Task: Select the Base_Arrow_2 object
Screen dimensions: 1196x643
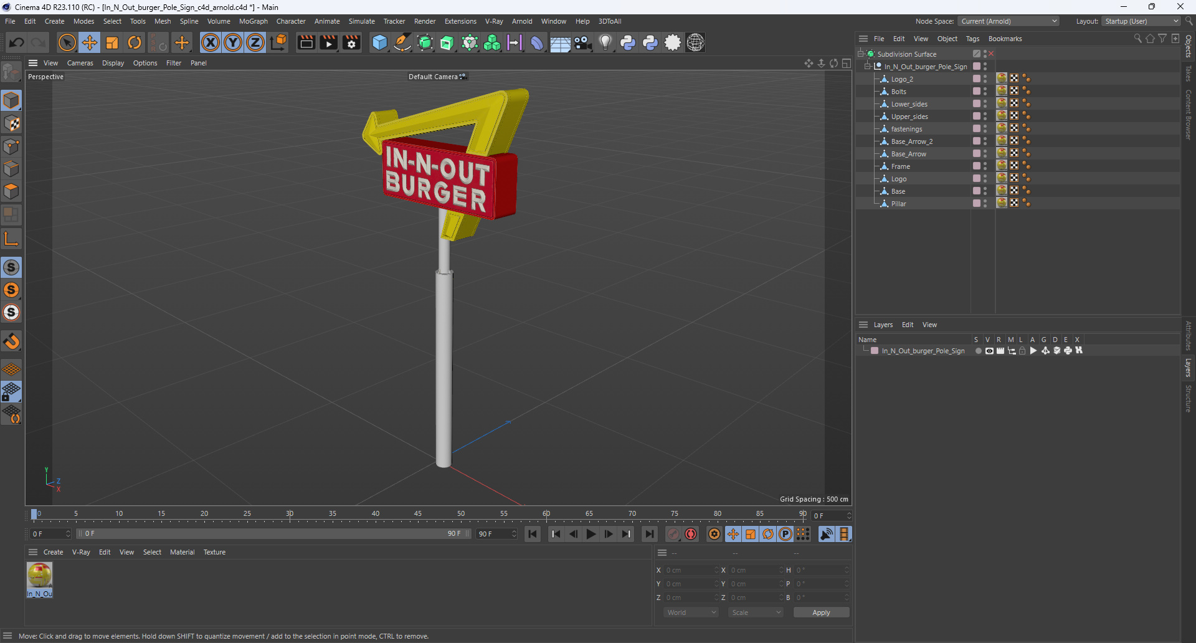Action: click(x=912, y=141)
